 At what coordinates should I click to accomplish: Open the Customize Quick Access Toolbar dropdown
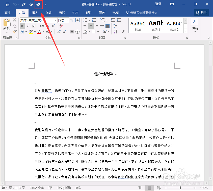(45, 5)
